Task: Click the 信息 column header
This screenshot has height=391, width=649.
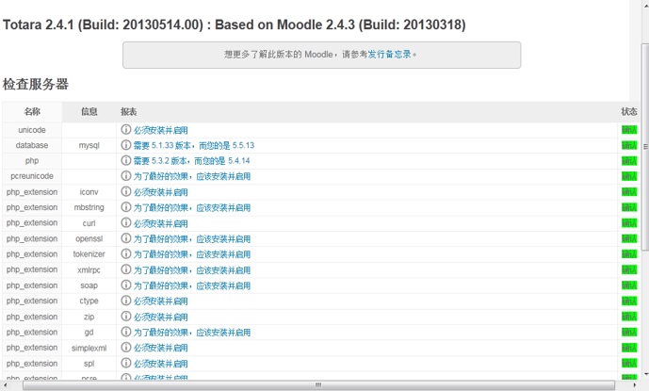Action: (x=89, y=111)
